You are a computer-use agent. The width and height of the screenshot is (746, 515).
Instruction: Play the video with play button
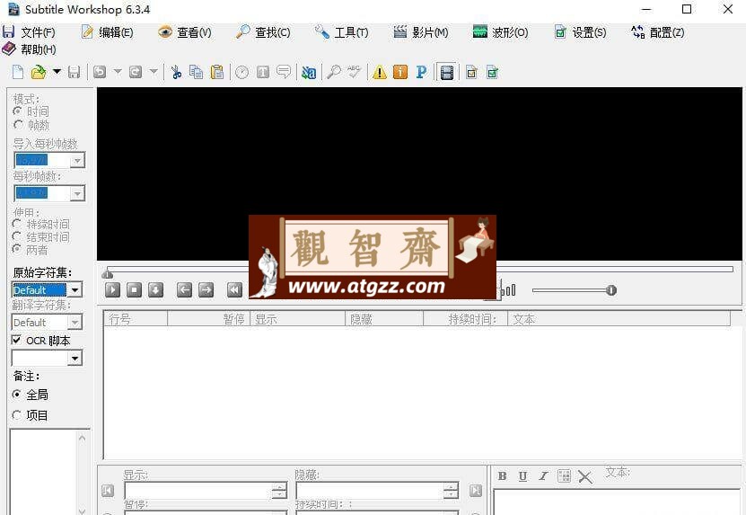coord(113,289)
